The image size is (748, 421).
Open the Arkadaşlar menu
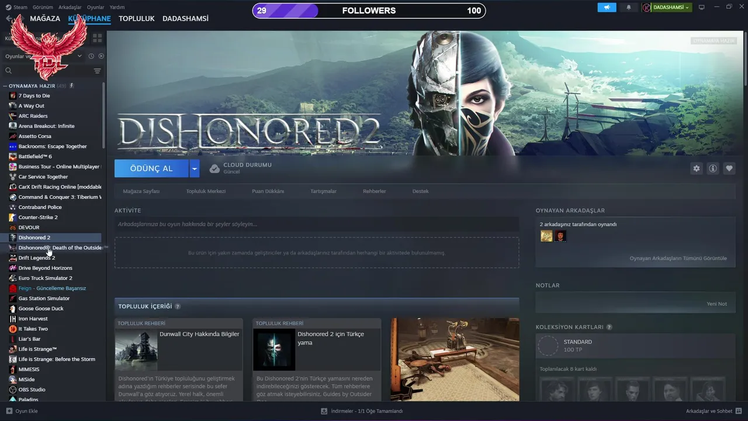click(x=70, y=8)
